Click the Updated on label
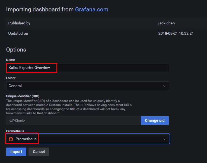The width and height of the screenshot is (207, 163). [18, 34]
